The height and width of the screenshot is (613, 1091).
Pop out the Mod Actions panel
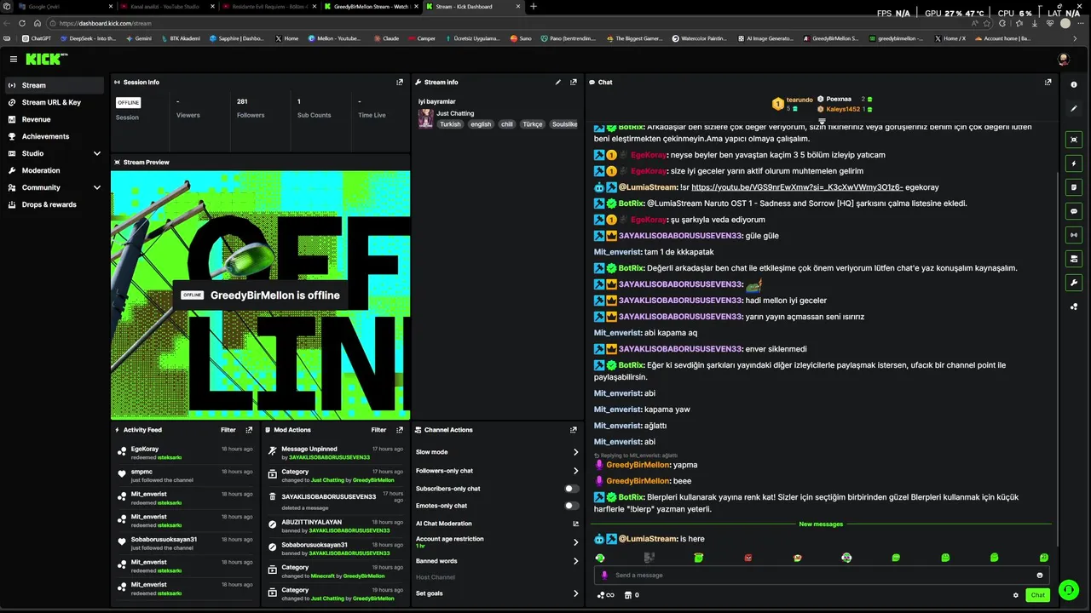coord(400,430)
